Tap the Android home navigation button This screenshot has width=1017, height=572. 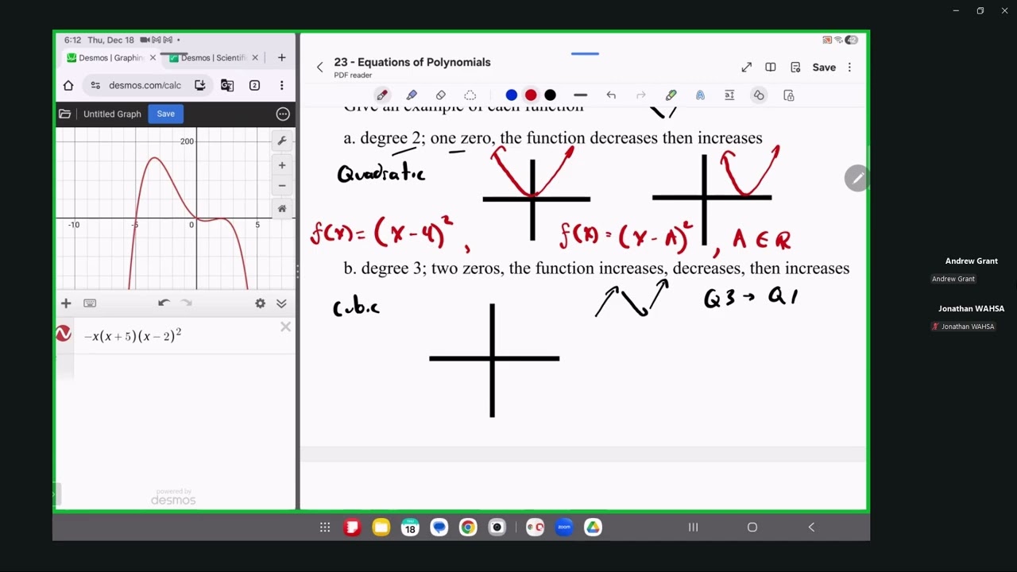pos(752,528)
